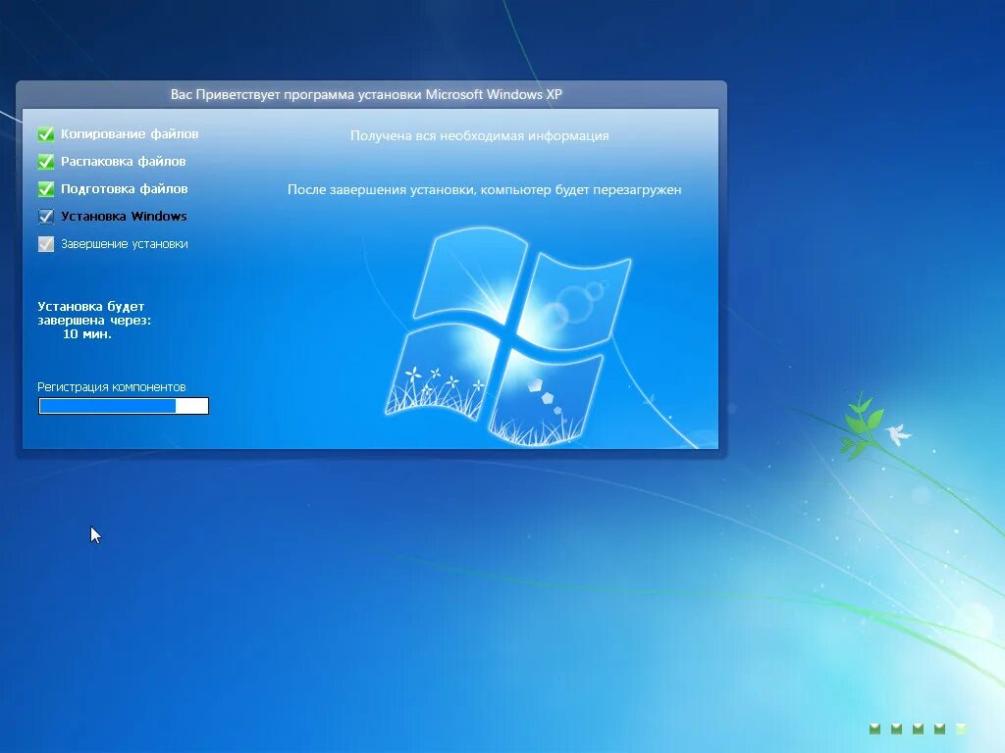This screenshot has width=1005, height=753.
Task: Click the Регистрация компонентов progress bar
Action: (124, 406)
